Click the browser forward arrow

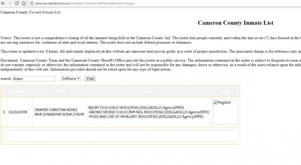pos(10,3)
